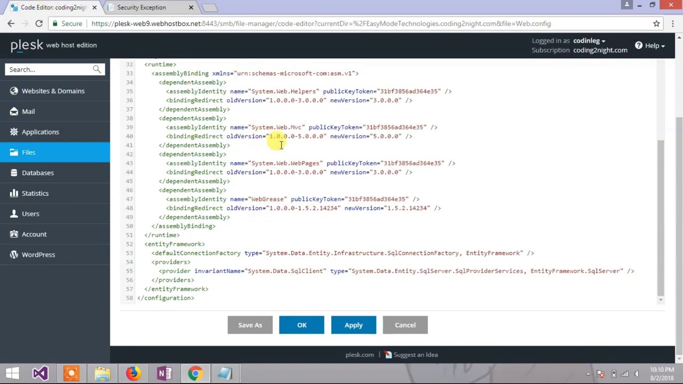Open the Databases sidebar icon
The image size is (683, 384).
[14, 173]
